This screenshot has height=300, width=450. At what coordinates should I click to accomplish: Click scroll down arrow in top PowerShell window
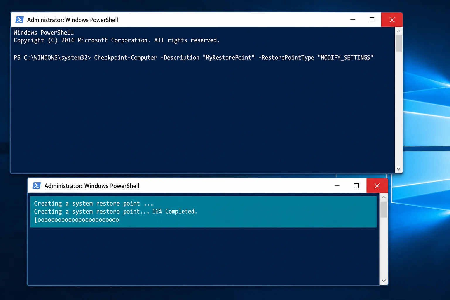click(398, 169)
